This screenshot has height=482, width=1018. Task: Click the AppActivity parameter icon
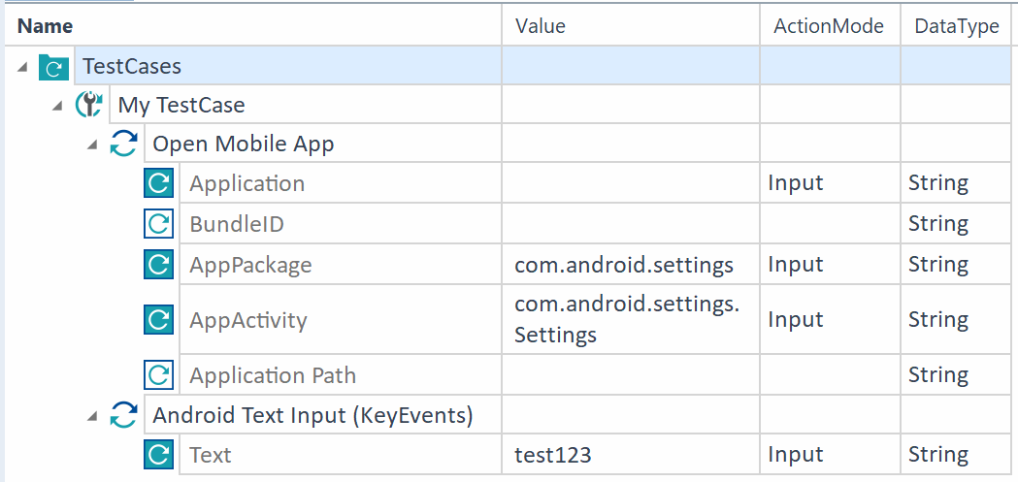(158, 320)
